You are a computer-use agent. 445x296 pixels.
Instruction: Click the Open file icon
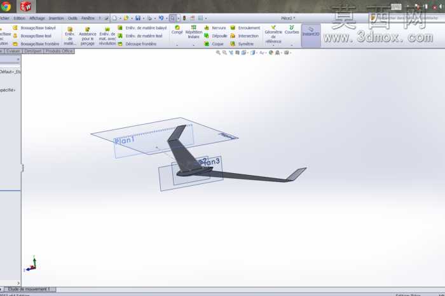126,18
